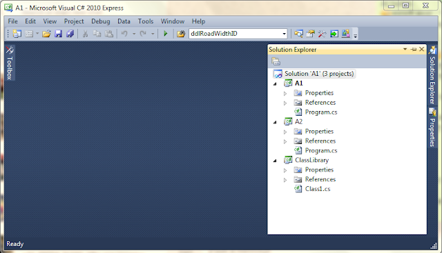Image resolution: width=442 pixels, height=253 pixels.
Task: Toggle auto hide pin on Solution Explorer
Action: tap(414, 49)
